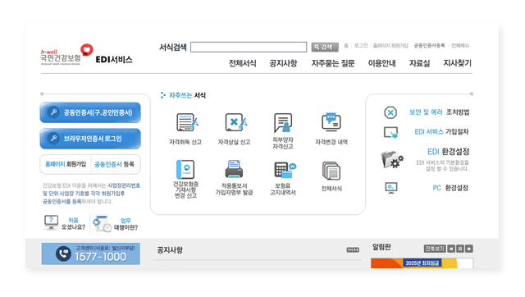Click the top 전체메뉴 link
Image resolution: width=525 pixels, height=297 pixels.
tap(460, 46)
